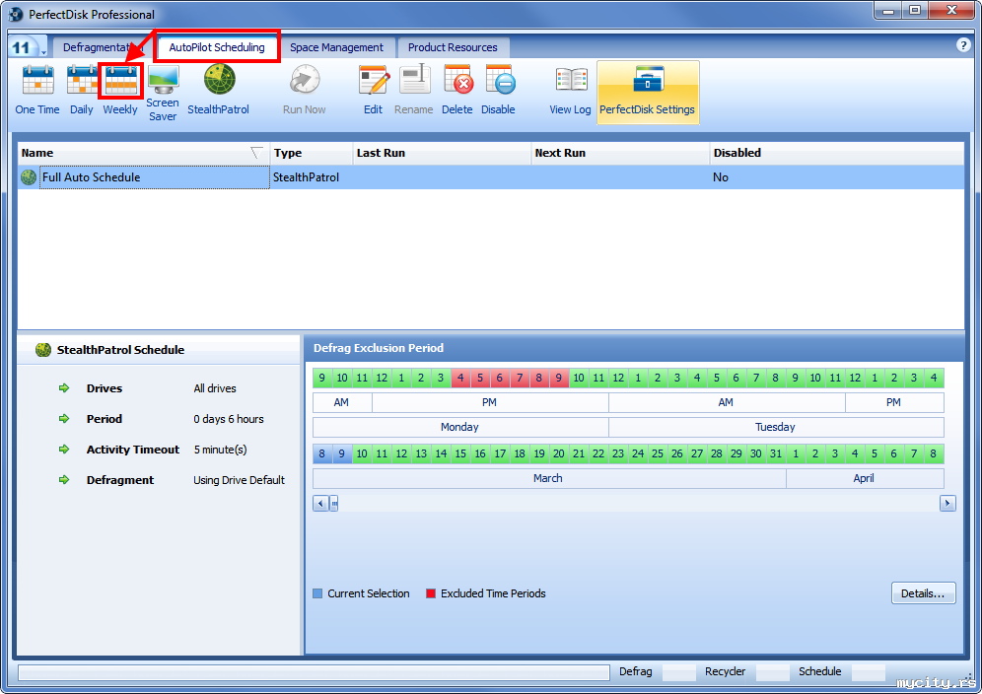Select the excluded 4 PM hour cell
The height and width of the screenshot is (694, 982).
click(460, 378)
